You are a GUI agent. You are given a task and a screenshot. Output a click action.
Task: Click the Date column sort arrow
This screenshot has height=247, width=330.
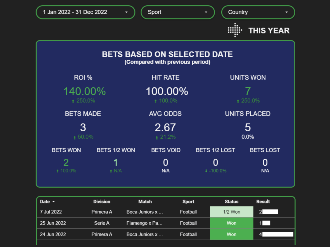[x=54, y=202]
